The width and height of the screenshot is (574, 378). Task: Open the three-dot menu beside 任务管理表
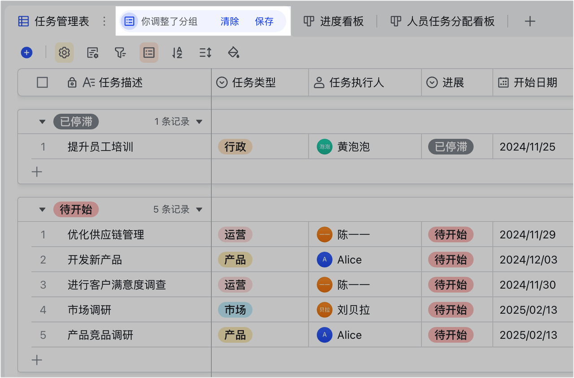pos(104,21)
